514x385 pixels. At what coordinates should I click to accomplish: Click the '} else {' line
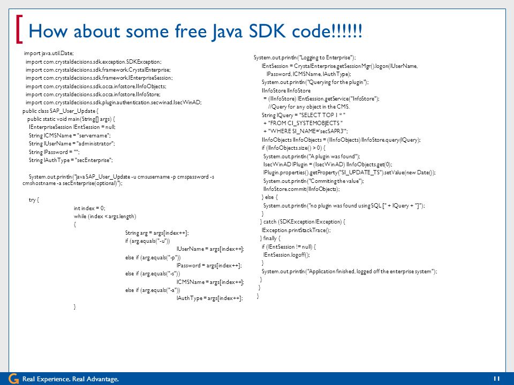click(x=269, y=197)
